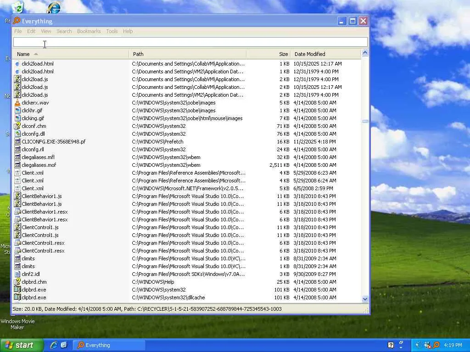The image size is (470, 352).
Task: Click the Recycle Bin desktop icon
Action: 17,7
